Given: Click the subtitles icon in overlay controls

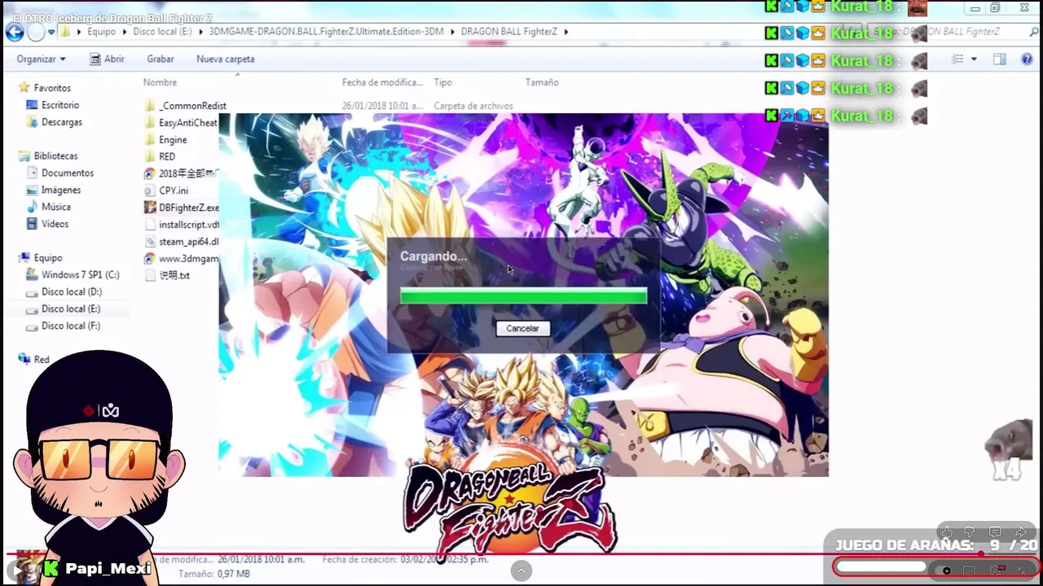Looking at the screenshot, I should point(969,571).
